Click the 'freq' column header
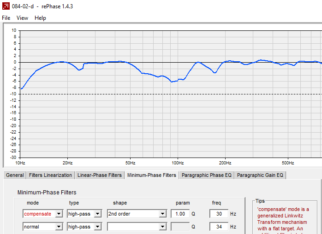Screen dimensions: 322x234 tap(216, 203)
